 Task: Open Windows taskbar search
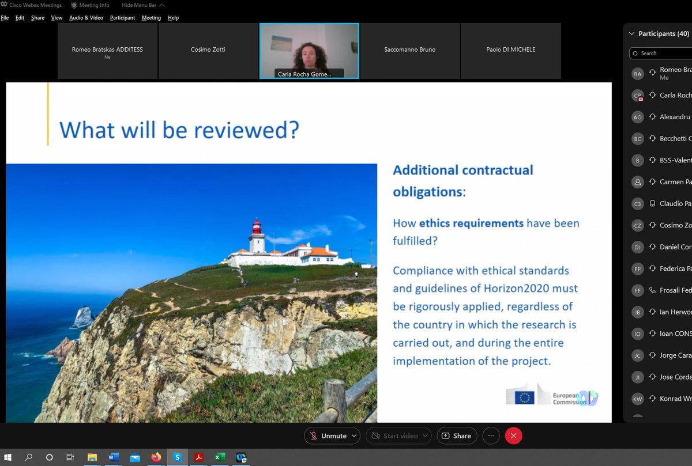[29, 458]
